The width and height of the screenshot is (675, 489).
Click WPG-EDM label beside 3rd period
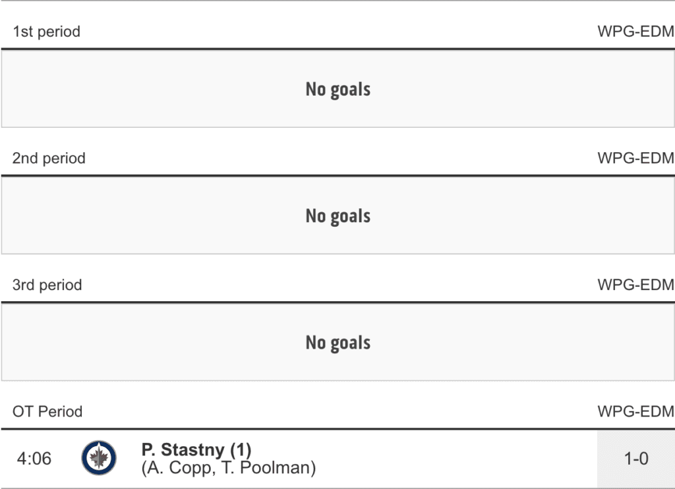pos(635,285)
